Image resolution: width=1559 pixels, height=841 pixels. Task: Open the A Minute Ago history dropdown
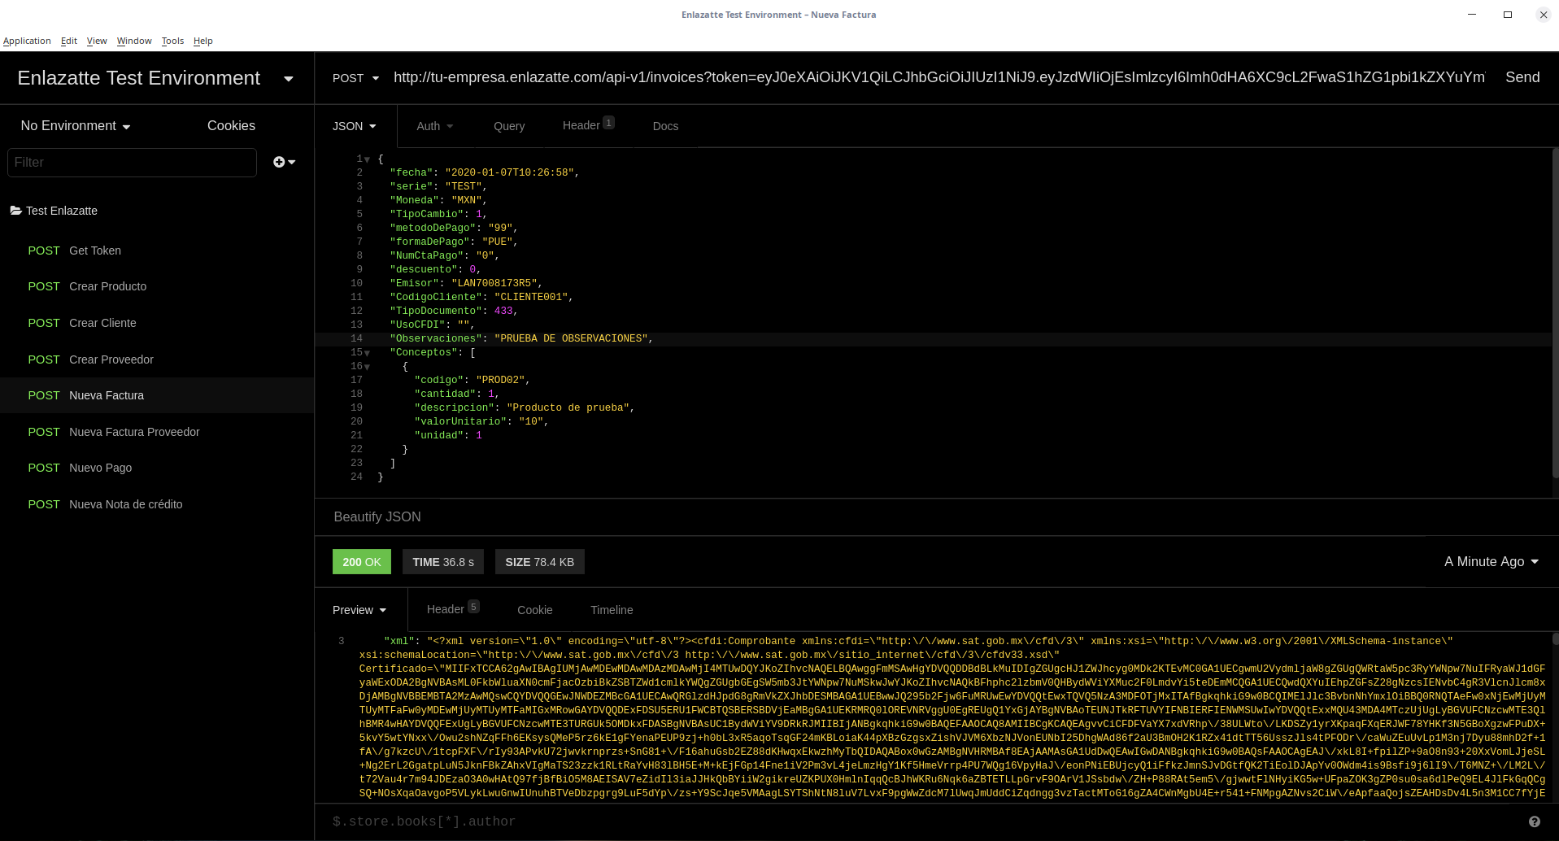1491,562
